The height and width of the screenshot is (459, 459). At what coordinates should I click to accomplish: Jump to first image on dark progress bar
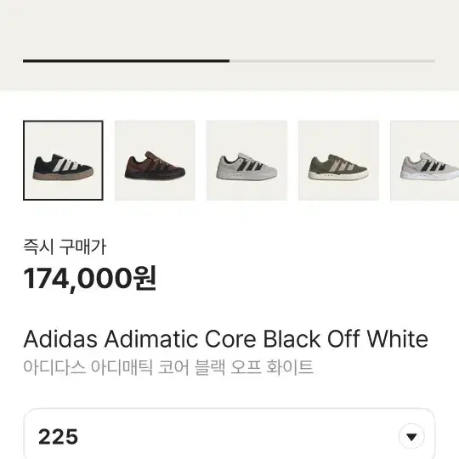pyautogui.click(x=126, y=61)
